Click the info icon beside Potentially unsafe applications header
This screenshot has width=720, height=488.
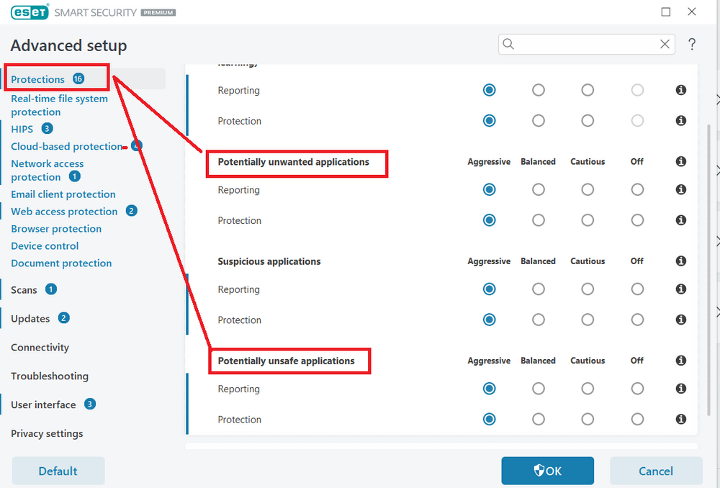(681, 361)
